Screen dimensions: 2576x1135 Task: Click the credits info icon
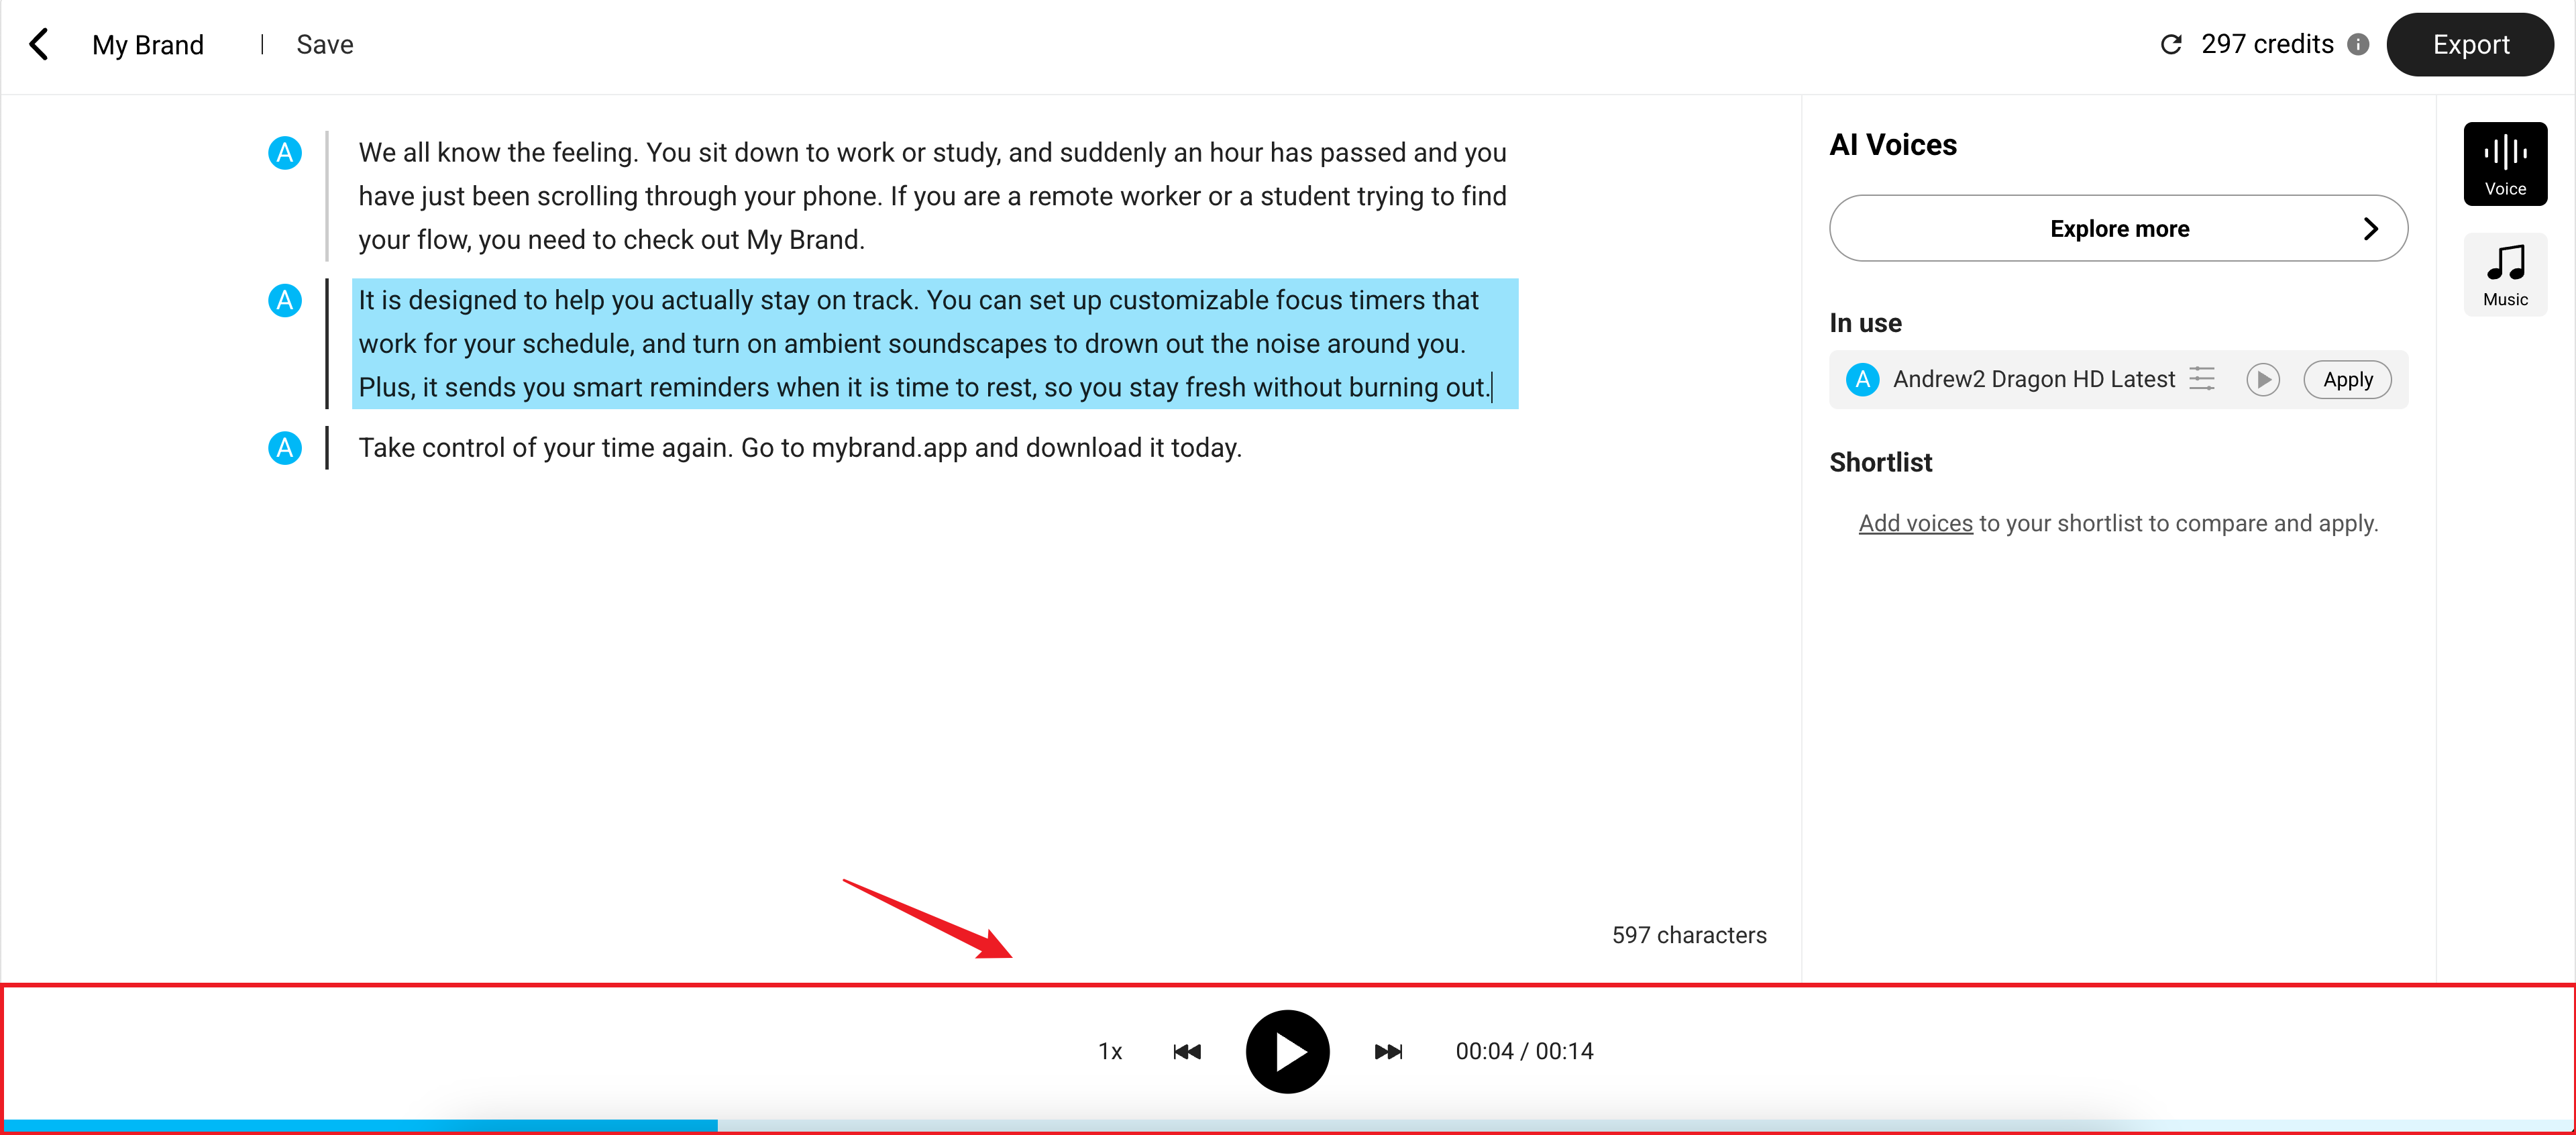(2358, 44)
